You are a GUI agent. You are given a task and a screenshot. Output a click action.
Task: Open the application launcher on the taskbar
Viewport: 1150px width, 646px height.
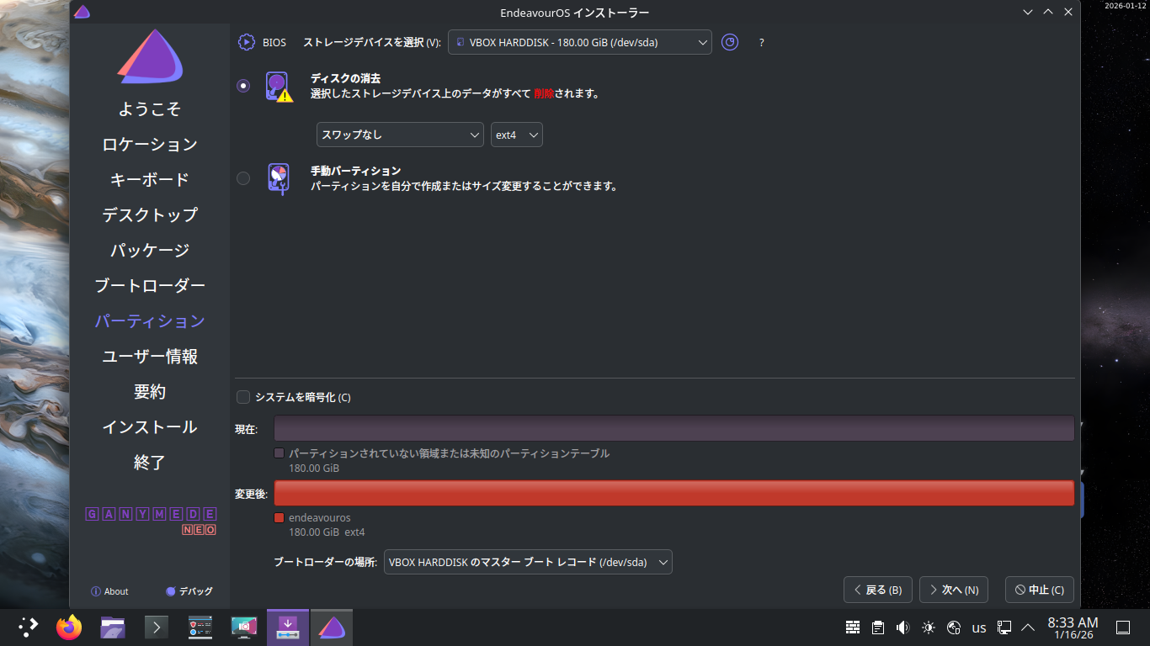29,627
